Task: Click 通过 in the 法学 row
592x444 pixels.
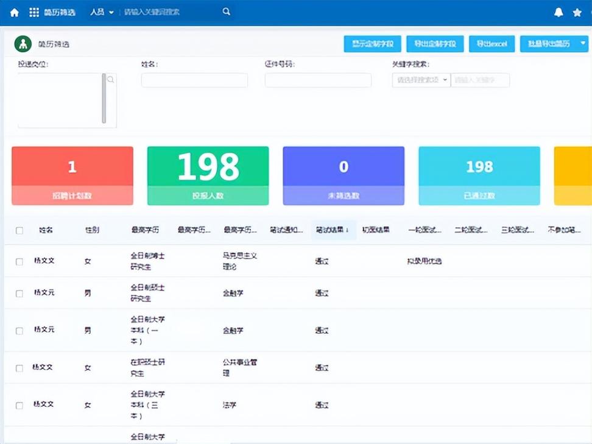Action: (x=322, y=405)
